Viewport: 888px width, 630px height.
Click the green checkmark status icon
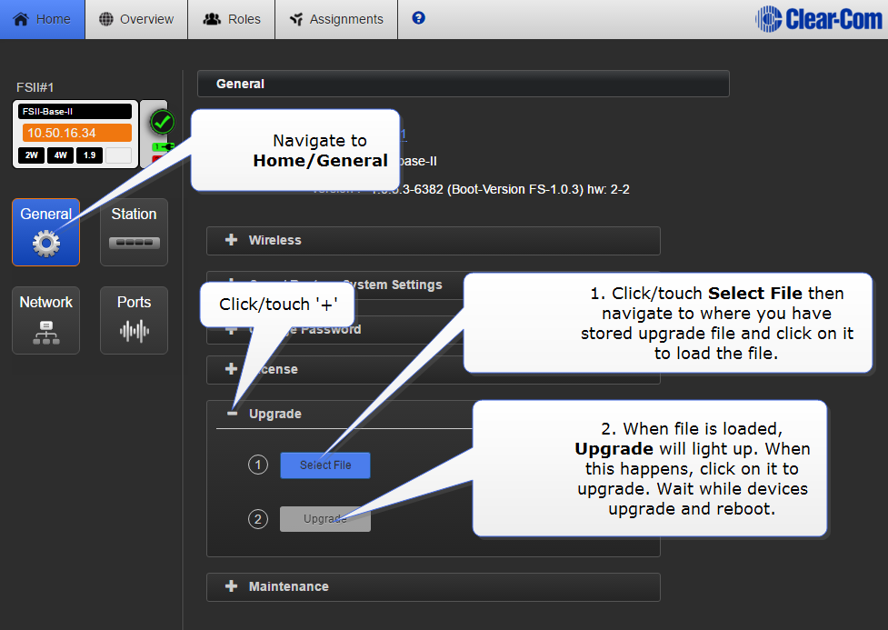point(162,121)
